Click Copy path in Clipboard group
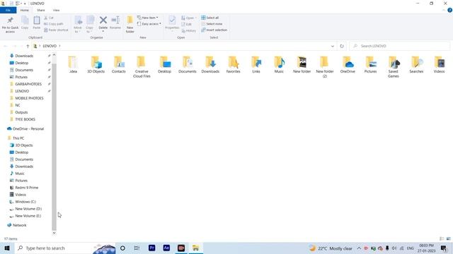The image size is (453, 254). [54, 24]
